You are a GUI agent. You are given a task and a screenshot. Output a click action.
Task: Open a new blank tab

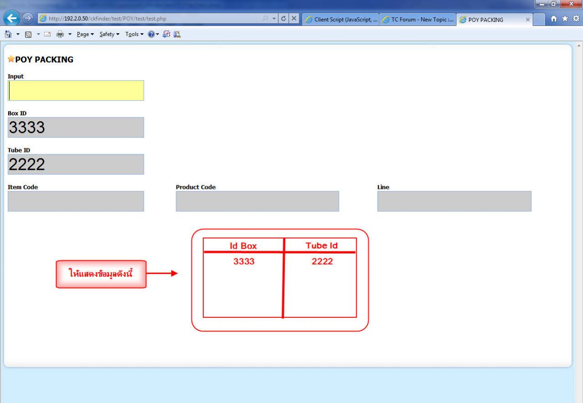539,20
